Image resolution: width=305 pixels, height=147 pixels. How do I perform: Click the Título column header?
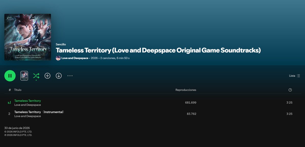[18, 90]
